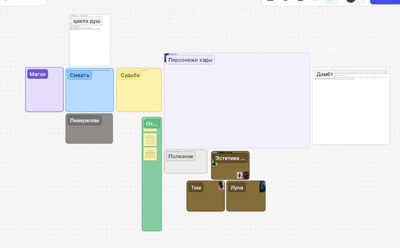Select the Магия section label
Screen dimensions: 400x248
point(37,74)
